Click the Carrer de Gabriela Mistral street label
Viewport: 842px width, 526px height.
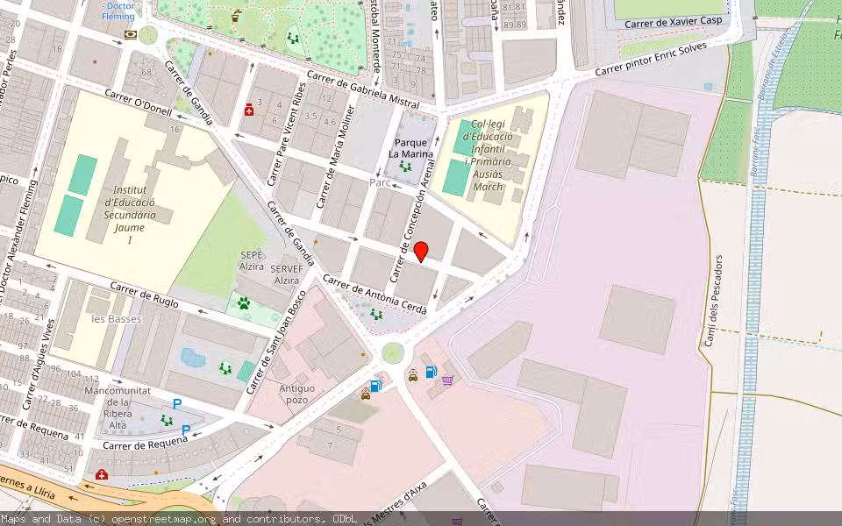[x=363, y=89]
